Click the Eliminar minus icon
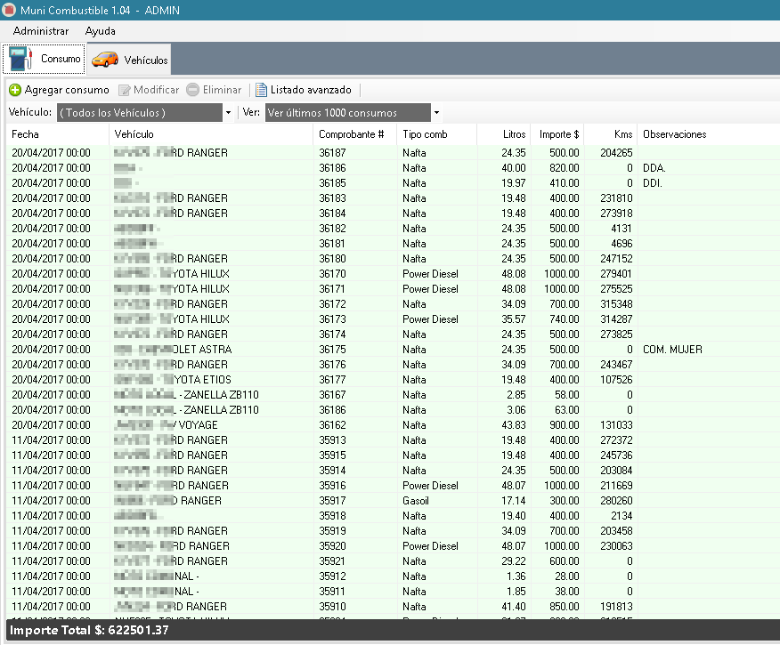 tap(192, 90)
